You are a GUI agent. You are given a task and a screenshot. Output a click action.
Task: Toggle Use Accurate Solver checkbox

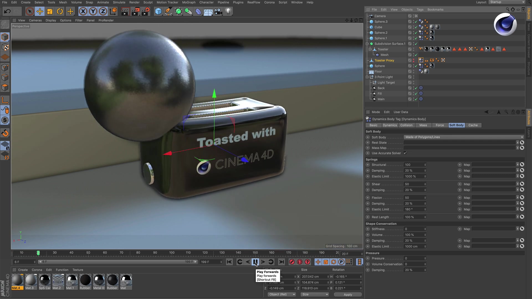[405, 153]
